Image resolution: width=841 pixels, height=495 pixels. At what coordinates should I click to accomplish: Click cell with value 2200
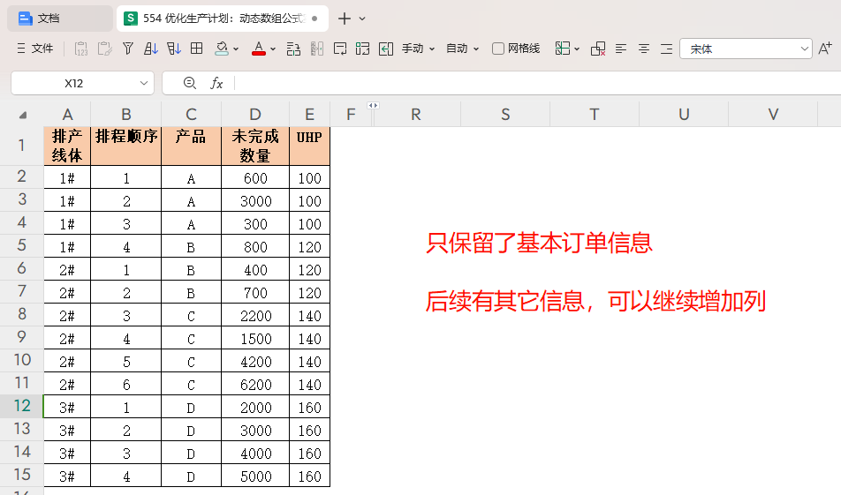(x=255, y=316)
